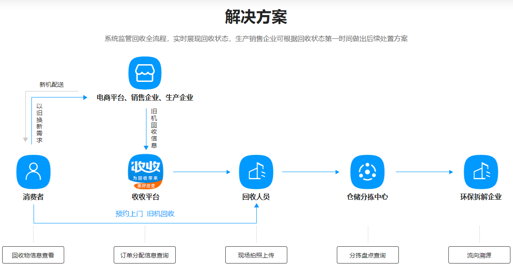
Task: Expand the 回收物信息查看 box
Action: (x=33, y=254)
